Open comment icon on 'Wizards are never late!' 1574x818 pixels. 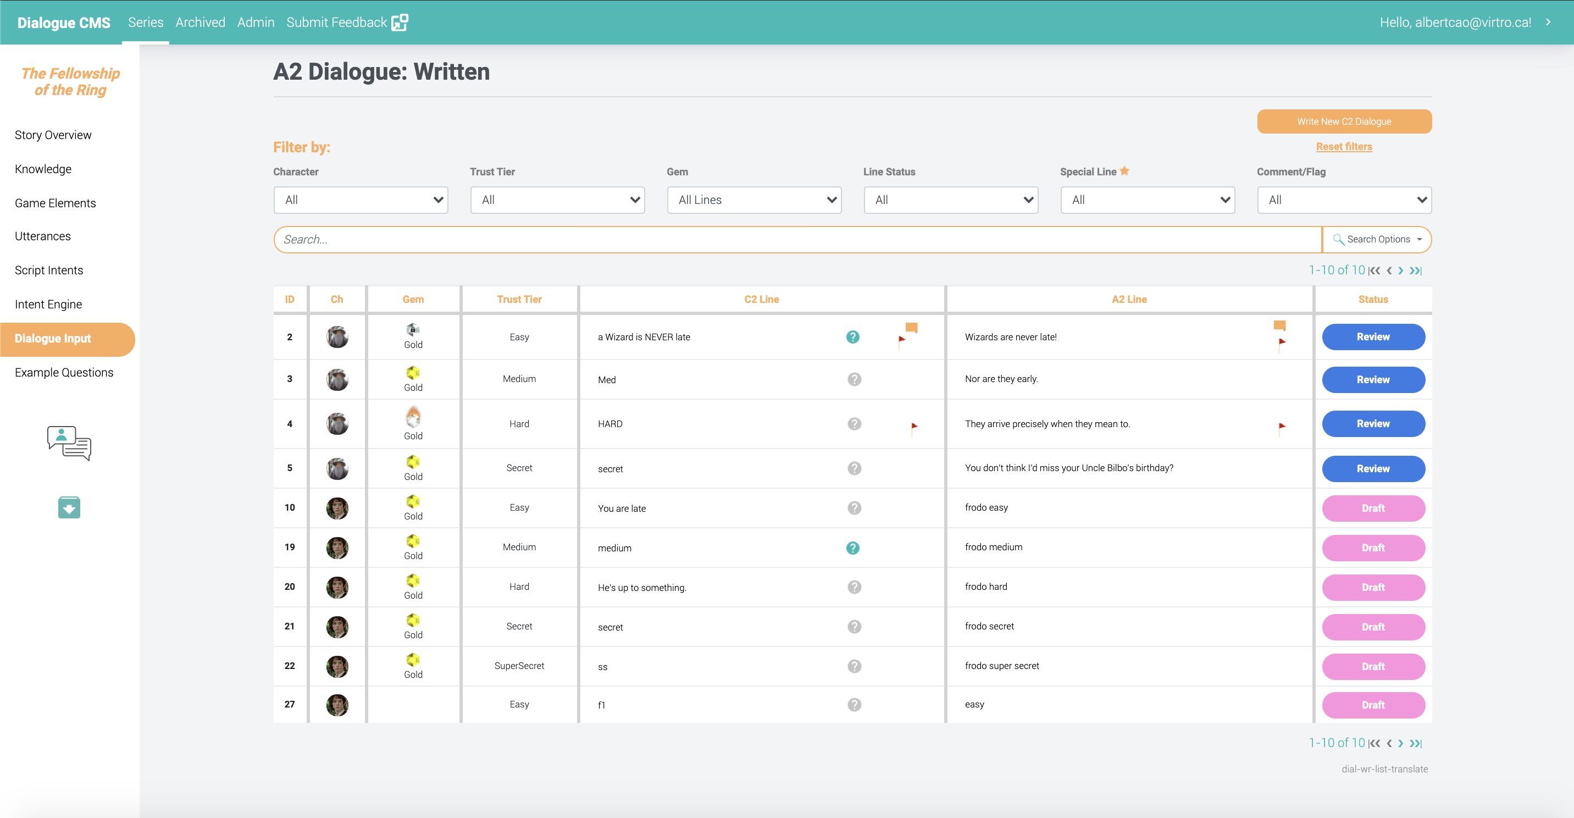(x=1279, y=325)
